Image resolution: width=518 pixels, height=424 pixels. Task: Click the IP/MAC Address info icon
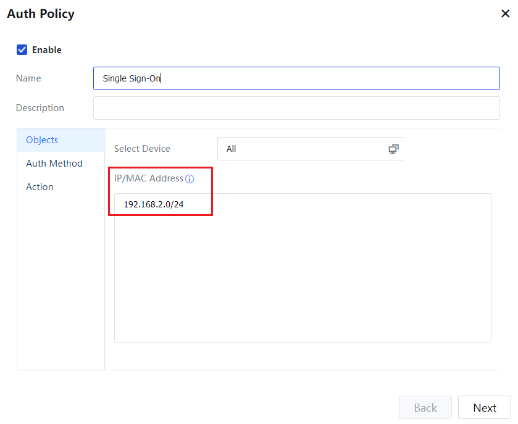click(190, 179)
